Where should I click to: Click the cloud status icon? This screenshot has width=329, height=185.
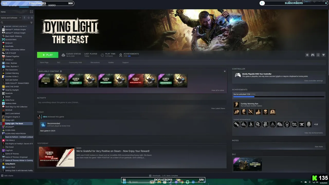coord(63,55)
